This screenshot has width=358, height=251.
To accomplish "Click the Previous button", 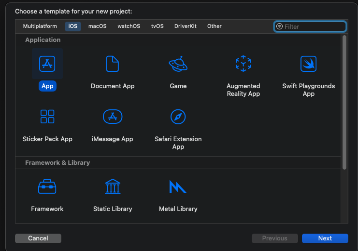I will click(275, 238).
